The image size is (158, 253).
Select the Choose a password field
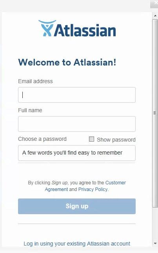tap(77, 153)
